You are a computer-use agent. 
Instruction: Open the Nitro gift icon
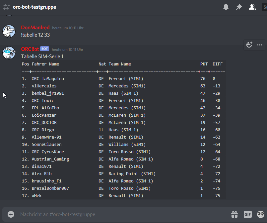point(235,214)
